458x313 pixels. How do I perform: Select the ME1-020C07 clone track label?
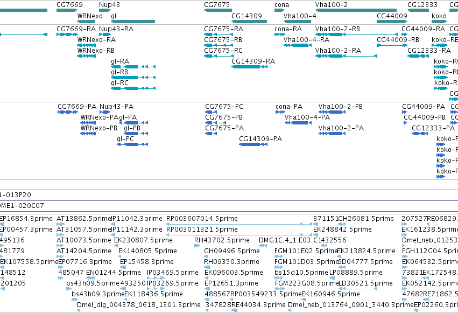coord(22,206)
